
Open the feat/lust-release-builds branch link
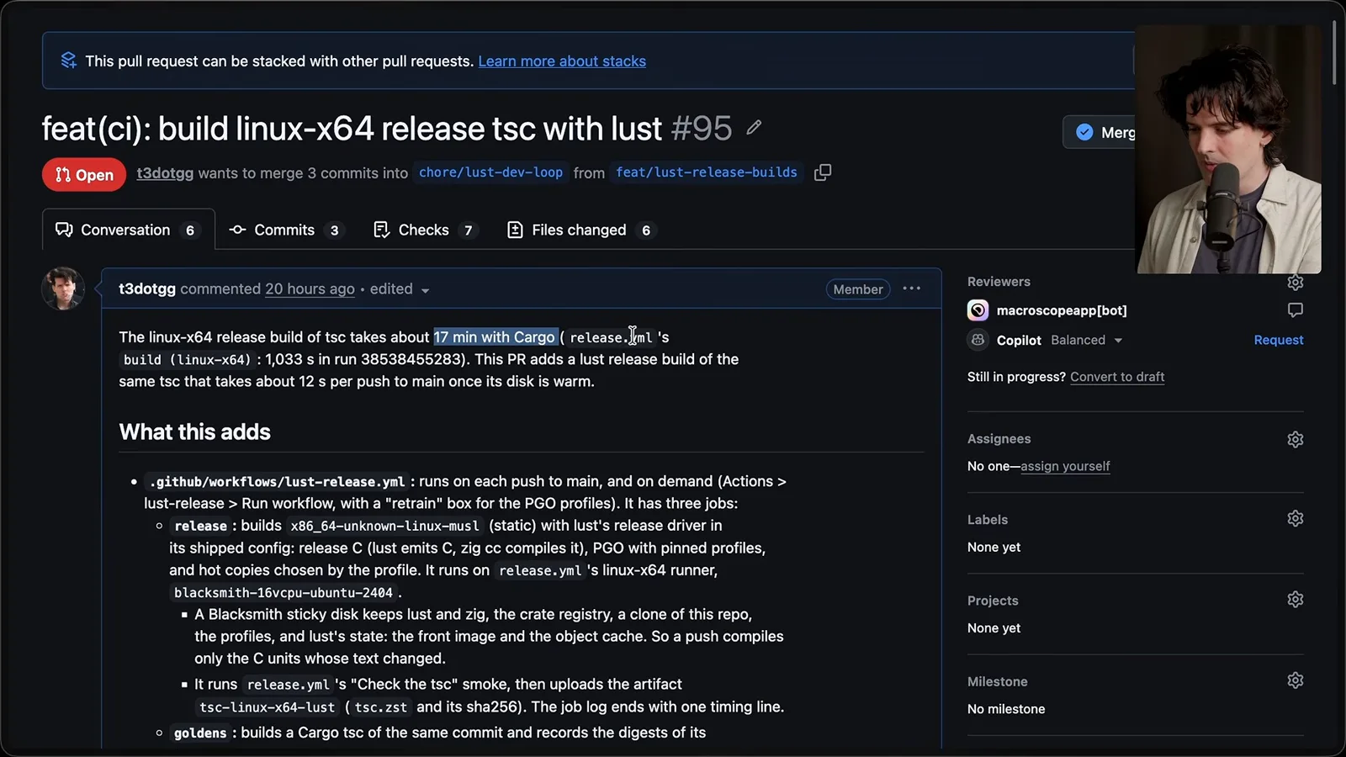click(707, 172)
